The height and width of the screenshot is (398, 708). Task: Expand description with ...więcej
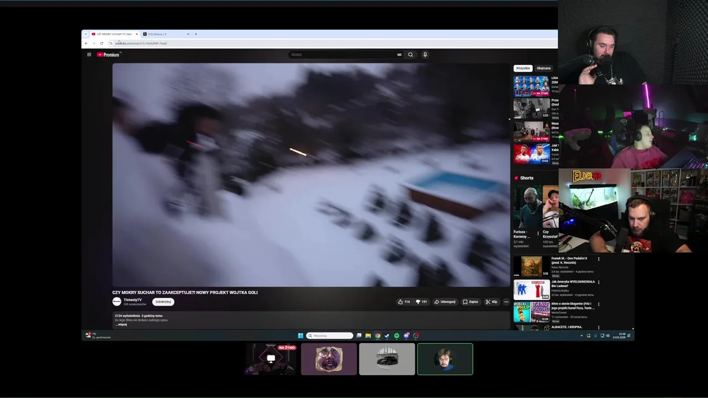[x=121, y=324]
